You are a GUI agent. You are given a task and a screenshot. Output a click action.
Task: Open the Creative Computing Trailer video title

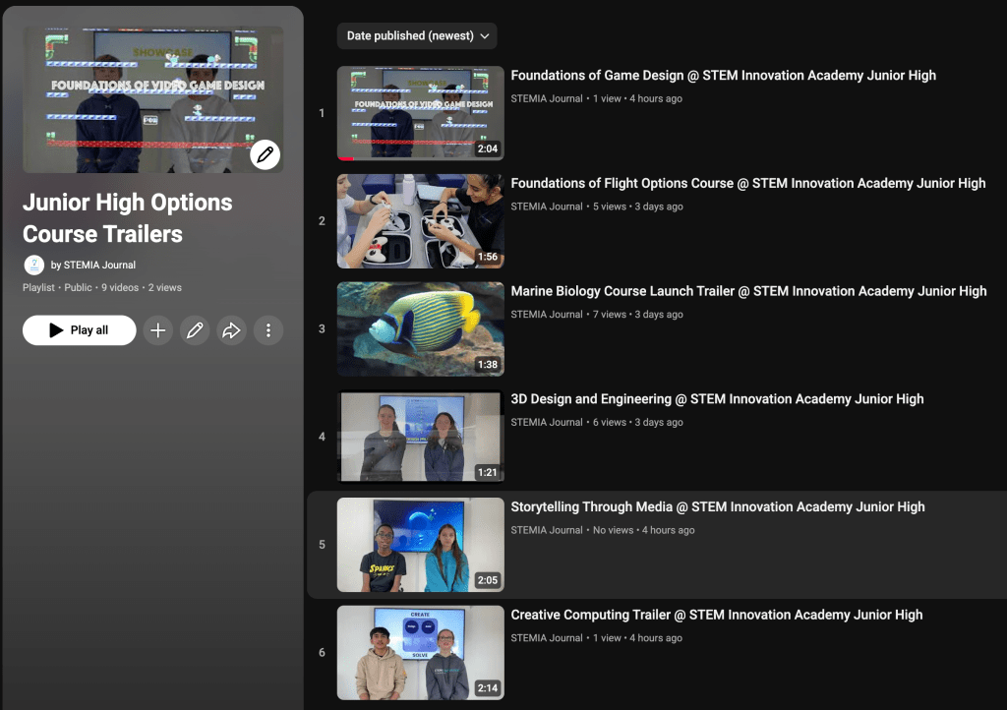tap(716, 615)
